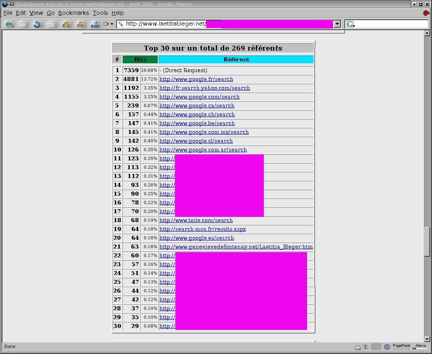Click the 1192 hits value
The image size is (432, 354).
[x=131, y=88]
